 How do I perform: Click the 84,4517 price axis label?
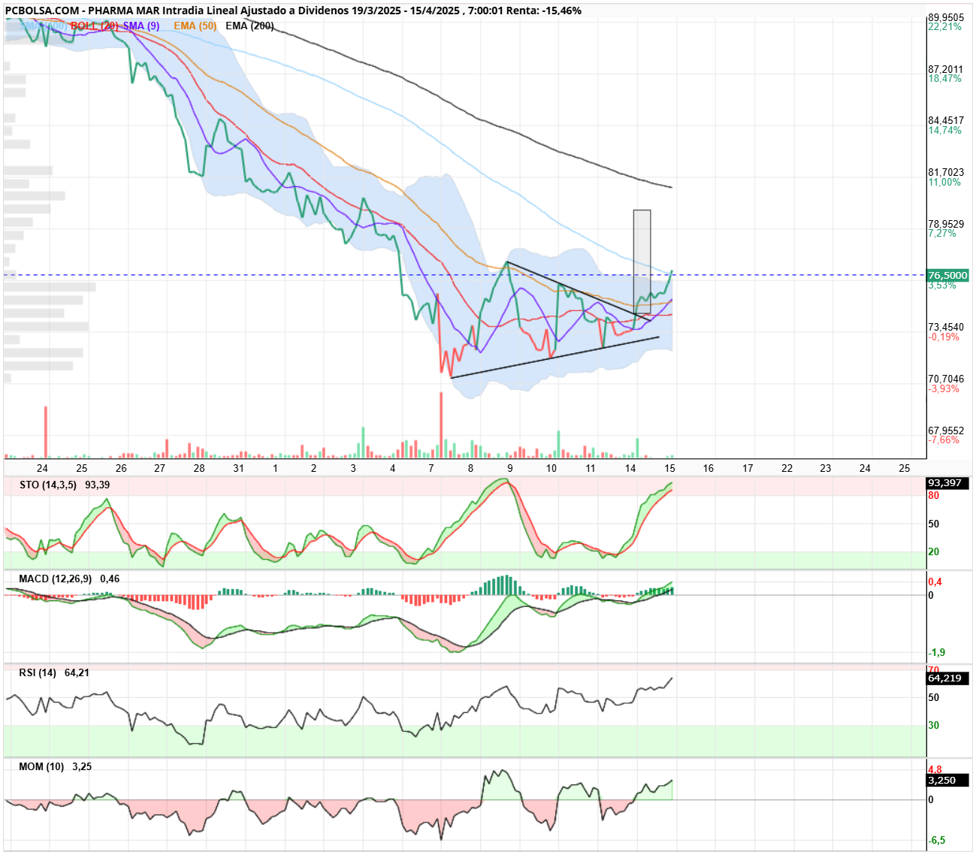946,120
